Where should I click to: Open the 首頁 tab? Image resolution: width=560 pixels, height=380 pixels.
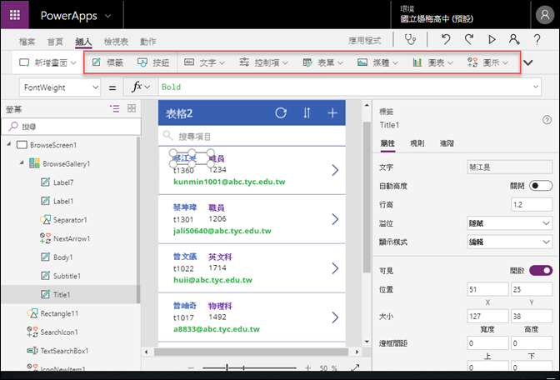[55, 42]
